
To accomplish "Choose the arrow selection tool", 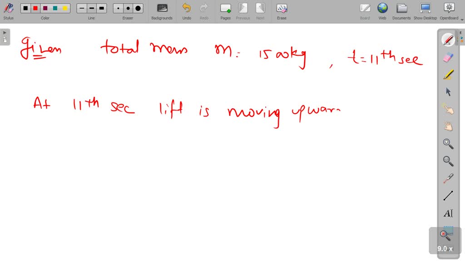I will tap(448, 92).
